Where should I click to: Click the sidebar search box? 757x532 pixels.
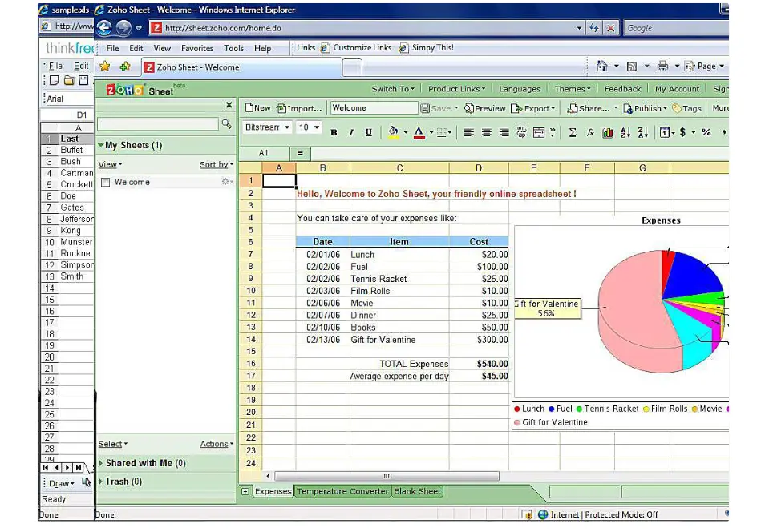pyautogui.click(x=158, y=124)
